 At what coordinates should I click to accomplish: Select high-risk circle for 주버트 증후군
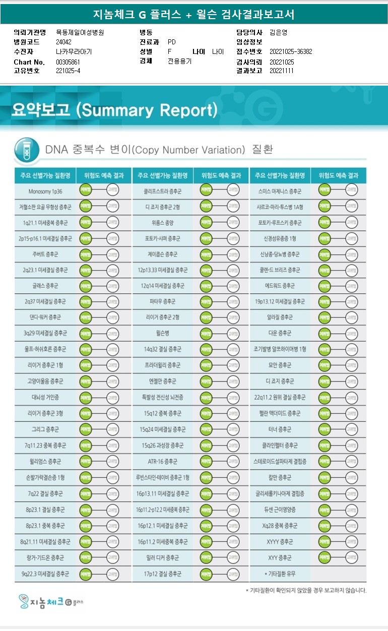[113, 254]
